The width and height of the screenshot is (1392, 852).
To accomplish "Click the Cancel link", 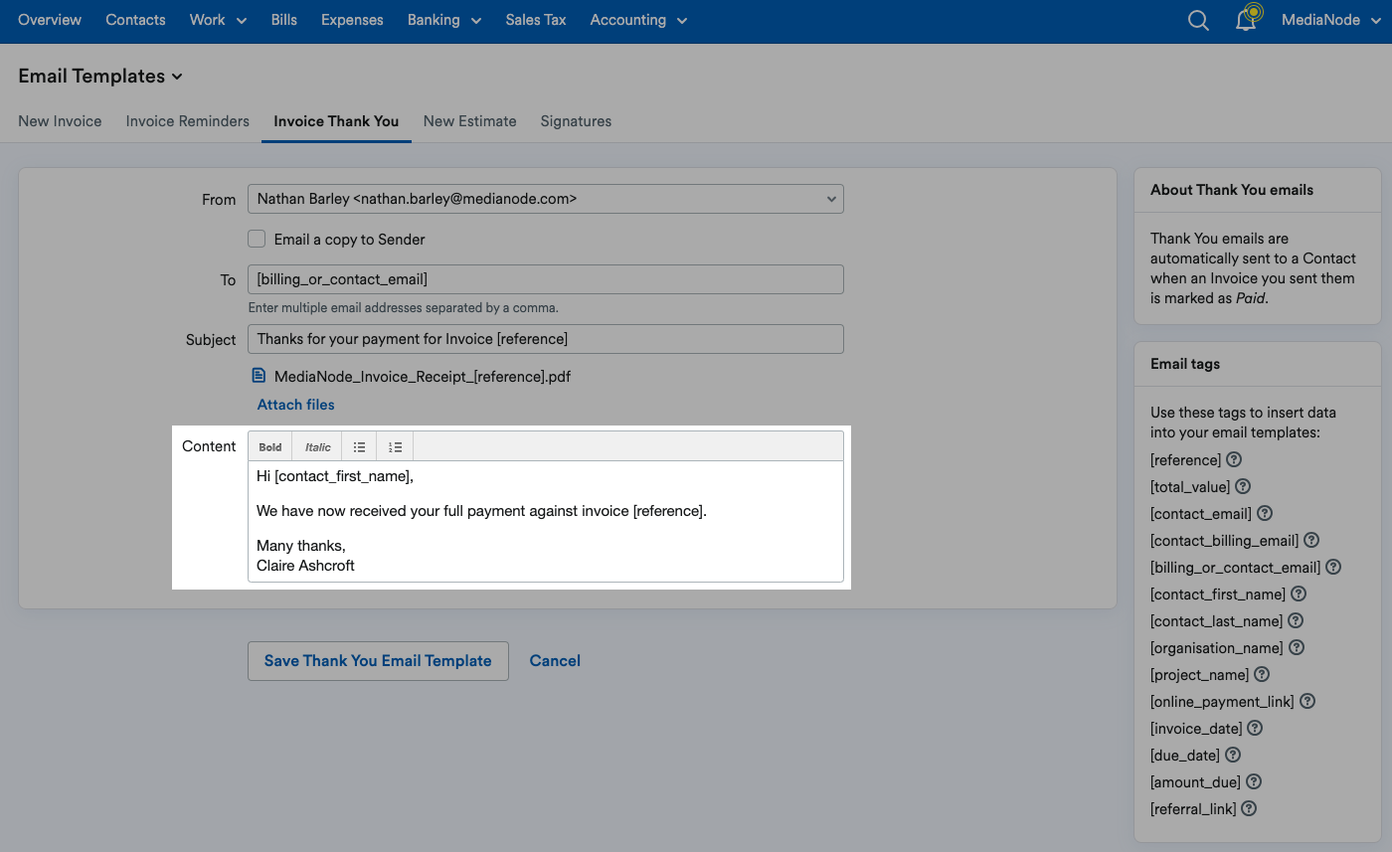I will coord(555,661).
